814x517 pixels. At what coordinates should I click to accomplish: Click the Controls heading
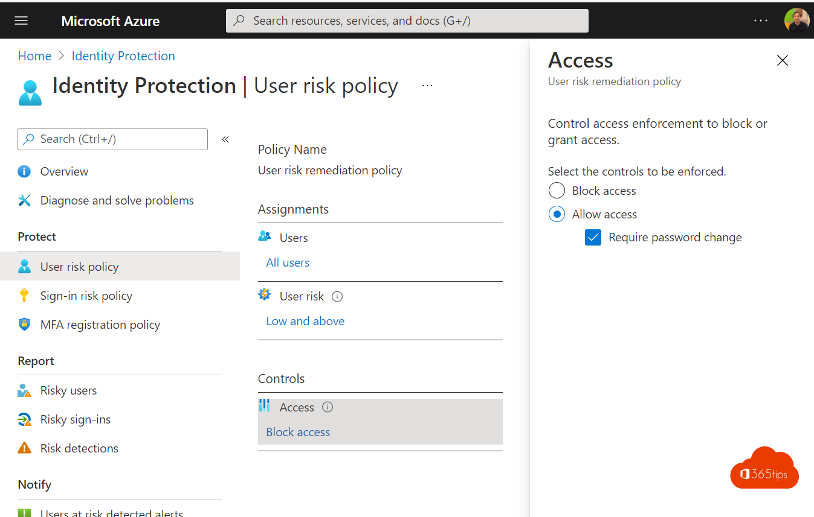[x=281, y=379]
